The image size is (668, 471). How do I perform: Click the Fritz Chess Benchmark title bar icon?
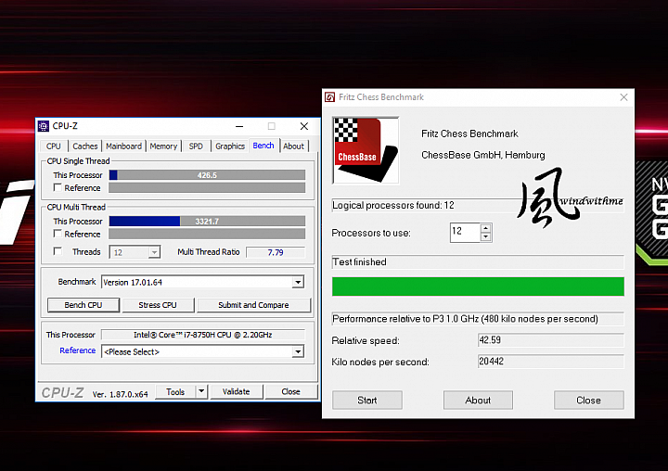[329, 97]
